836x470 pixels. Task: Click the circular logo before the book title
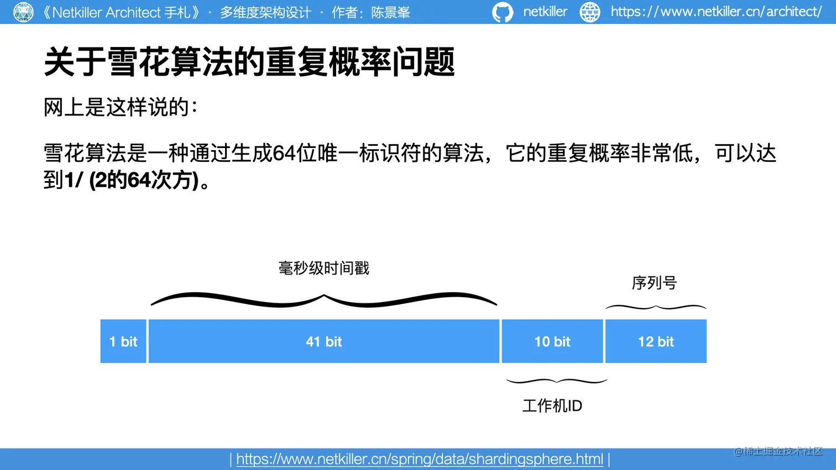(x=23, y=12)
